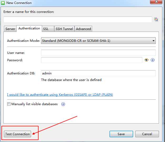Click into the User name field
165x142 pixels.
[x=98, y=53]
